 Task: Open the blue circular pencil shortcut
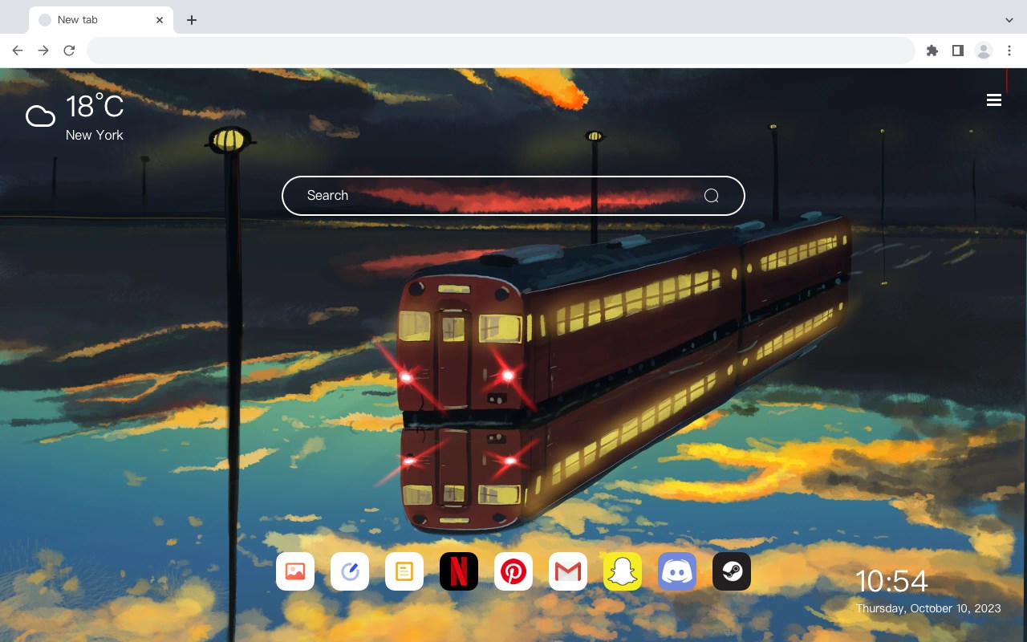tap(350, 571)
